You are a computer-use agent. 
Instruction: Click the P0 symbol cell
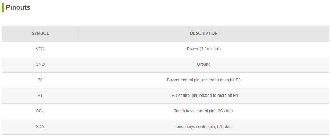[x=40, y=80]
